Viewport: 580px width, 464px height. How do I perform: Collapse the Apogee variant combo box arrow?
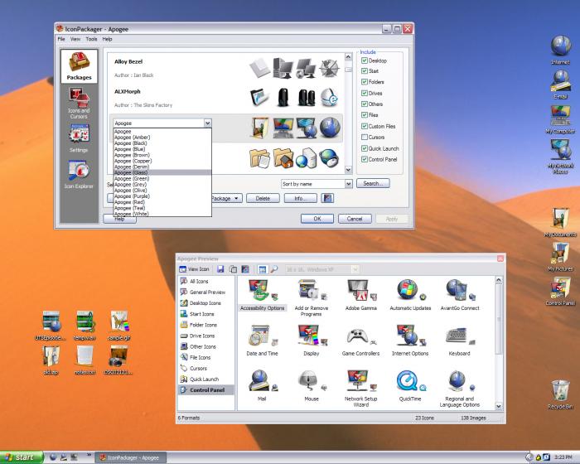(207, 123)
